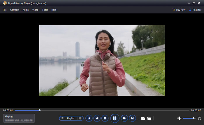Fast forward the video

pos(124,118)
